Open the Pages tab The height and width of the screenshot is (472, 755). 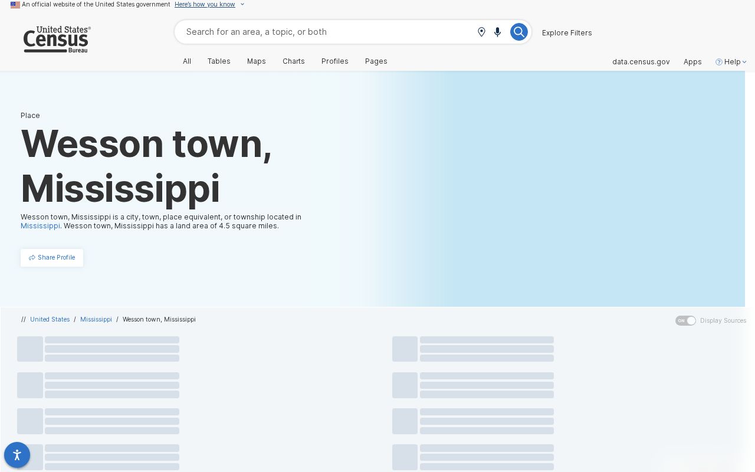376,61
